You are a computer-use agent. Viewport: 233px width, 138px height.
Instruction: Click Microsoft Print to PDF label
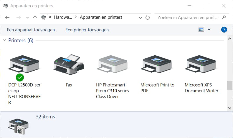click(x=157, y=88)
